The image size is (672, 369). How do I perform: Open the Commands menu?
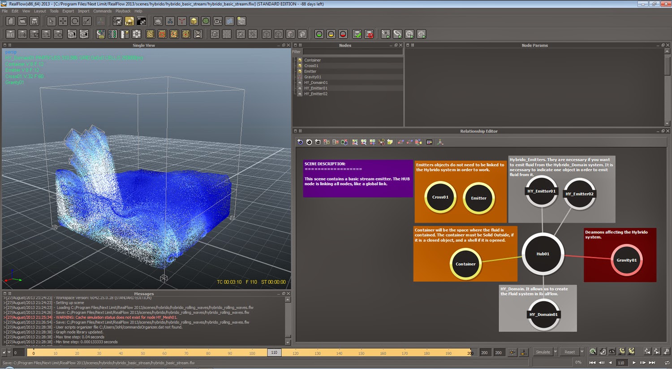(x=103, y=11)
